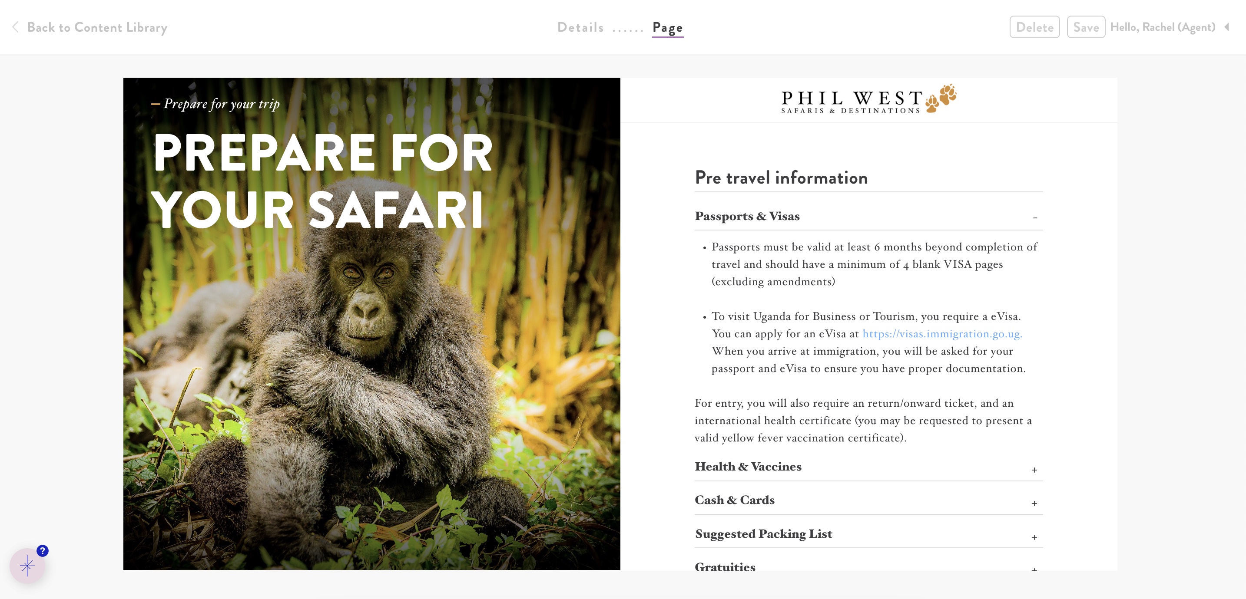The width and height of the screenshot is (1246, 599).
Task: Go back to Content Library
Action: pyautogui.click(x=97, y=27)
